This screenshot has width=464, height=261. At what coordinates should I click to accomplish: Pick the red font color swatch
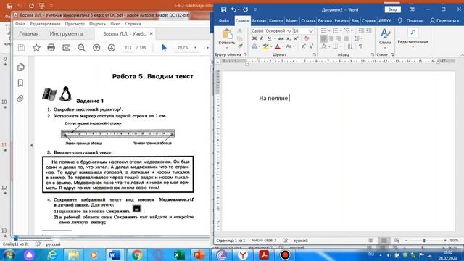tap(277, 46)
